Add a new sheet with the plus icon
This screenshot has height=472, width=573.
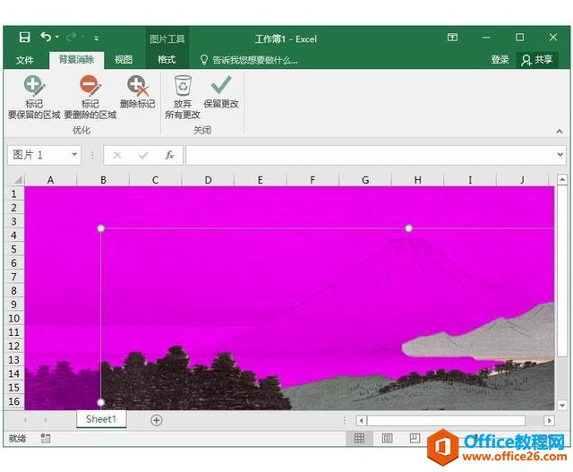(157, 420)
